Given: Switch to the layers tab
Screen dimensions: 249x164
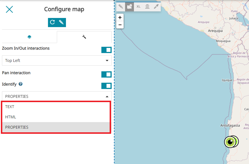Looking at the screenshot, I should pyautogui.click(x=29, y=37).
